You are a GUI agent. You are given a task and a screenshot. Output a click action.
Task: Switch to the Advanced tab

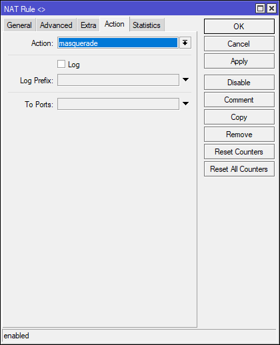(56, 25)
